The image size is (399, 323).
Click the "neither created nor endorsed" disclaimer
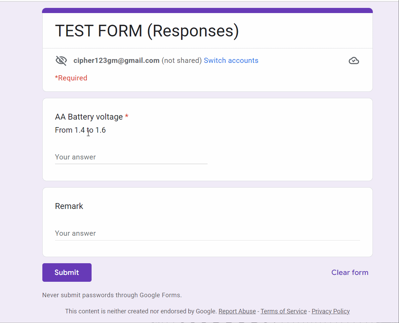[141, 311]
